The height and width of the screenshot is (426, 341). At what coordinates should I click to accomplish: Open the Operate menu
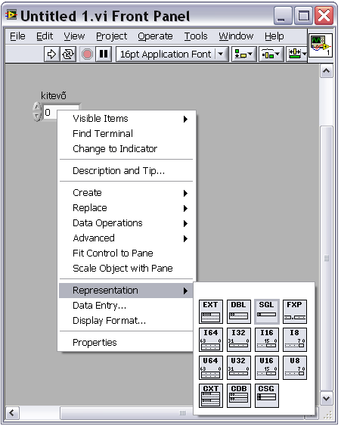coord(155,36)
